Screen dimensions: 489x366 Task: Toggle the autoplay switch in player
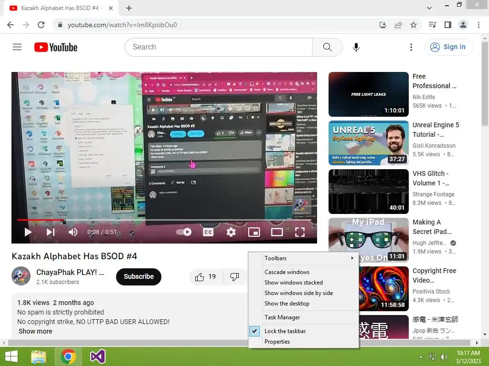184,232
